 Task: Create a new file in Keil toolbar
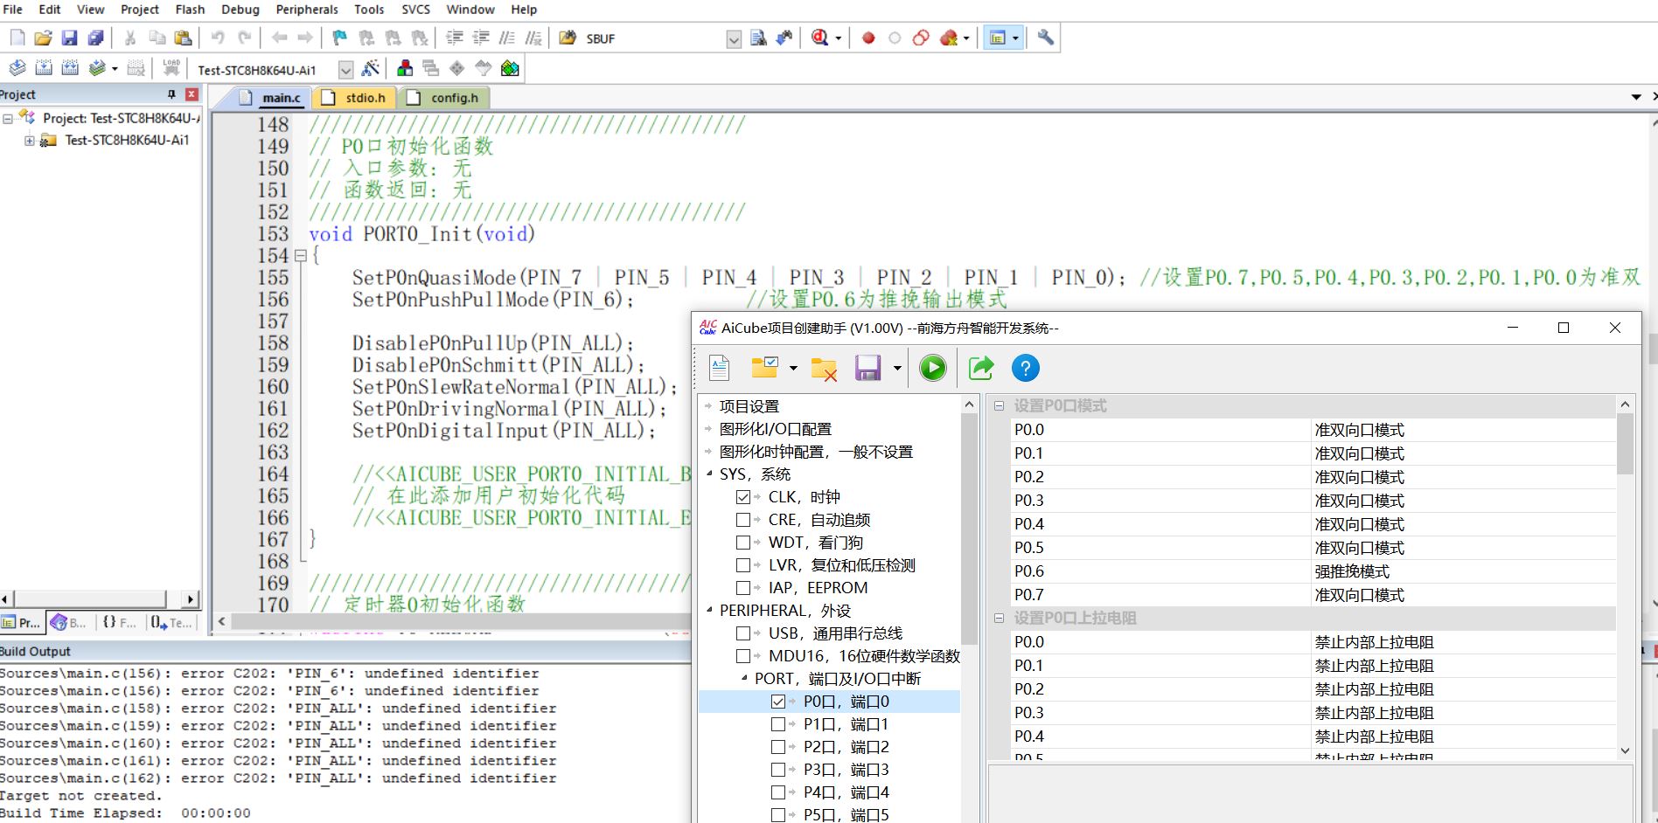(17, 38)
